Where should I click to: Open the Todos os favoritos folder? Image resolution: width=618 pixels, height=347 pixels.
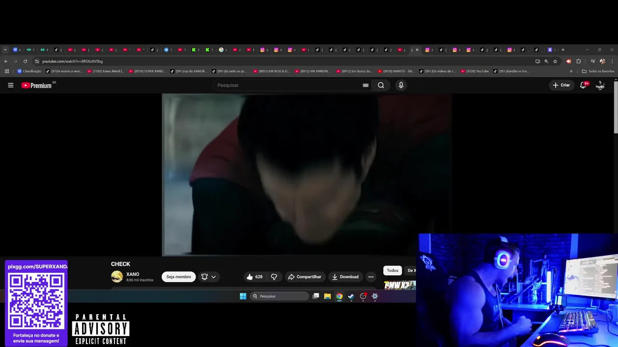tap(598, 71)
